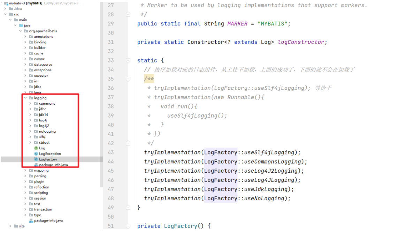Select the plugin package
Image resolution: width=413 pixels, height=231 pixels.
point(39,182)
